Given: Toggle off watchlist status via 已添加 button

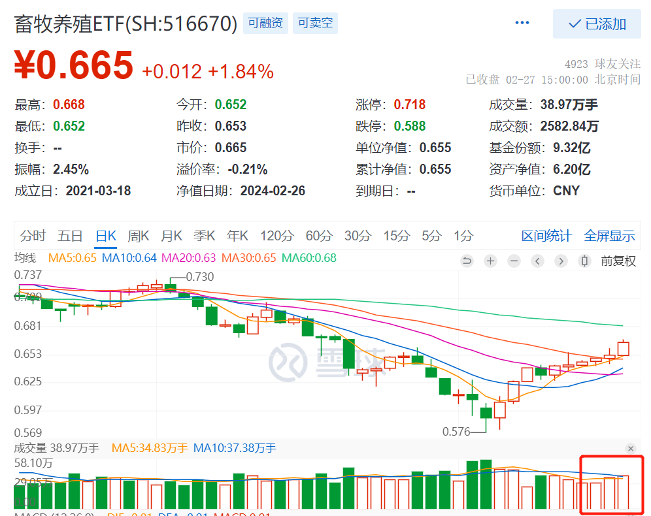Looking at the screenshot, I should (597, 24).
